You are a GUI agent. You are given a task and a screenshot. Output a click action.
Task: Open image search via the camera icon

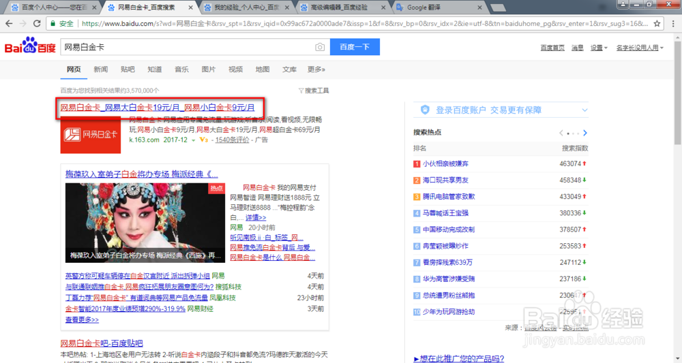click(320, 47)
